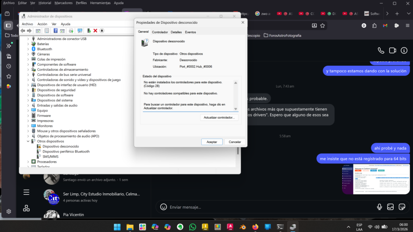Open the browser hamburger application menu
Image resolution: width=413 pixels, height=232 pixels.
coord(407,25)
